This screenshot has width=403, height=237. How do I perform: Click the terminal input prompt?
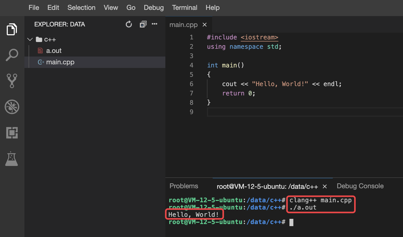click(x=291, y=222)
